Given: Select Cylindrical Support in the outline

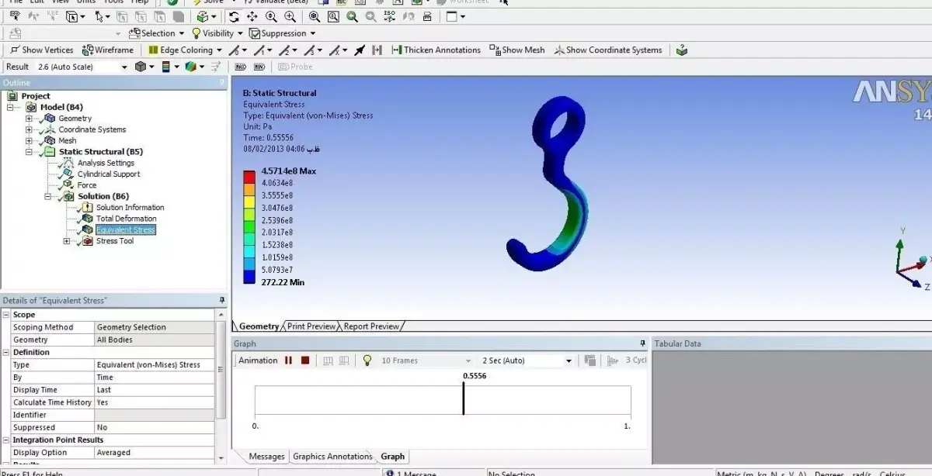Looking at the screenshot, I should 109,174.
